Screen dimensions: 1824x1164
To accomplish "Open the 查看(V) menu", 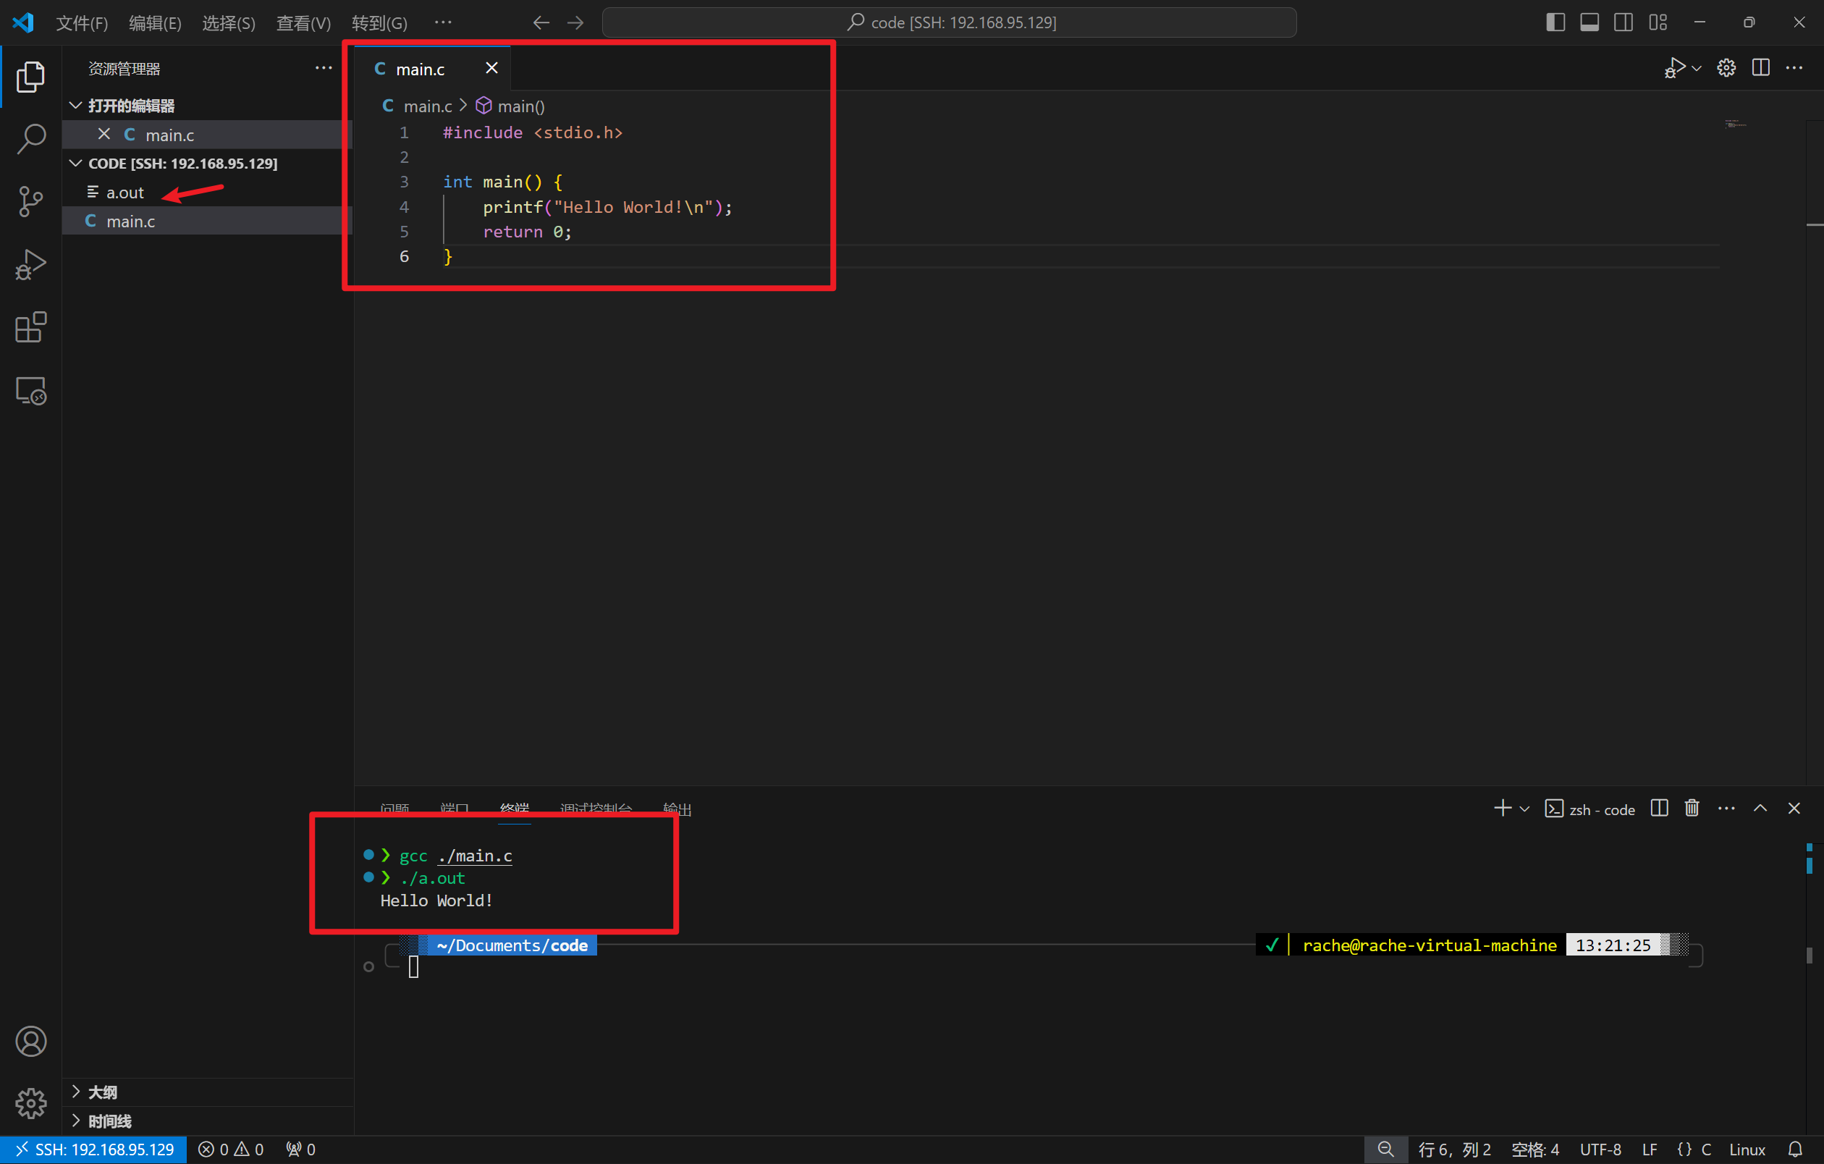I will (x=303, y=22).
